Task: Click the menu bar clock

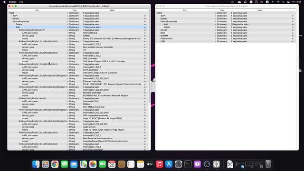Action: click(296, 2)
